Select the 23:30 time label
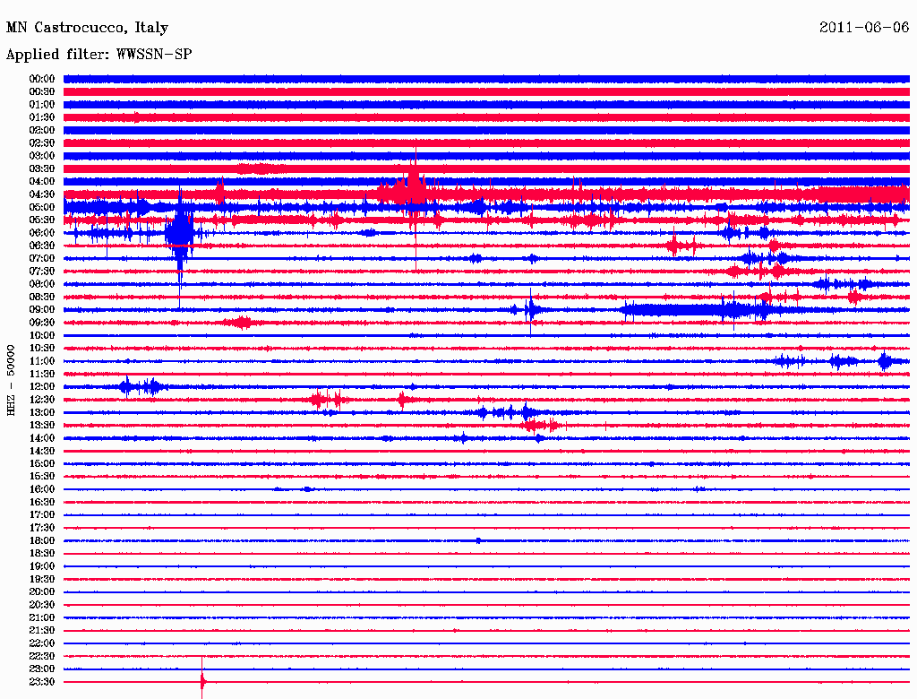Screen dimensions: 917x699 [42, 681]
